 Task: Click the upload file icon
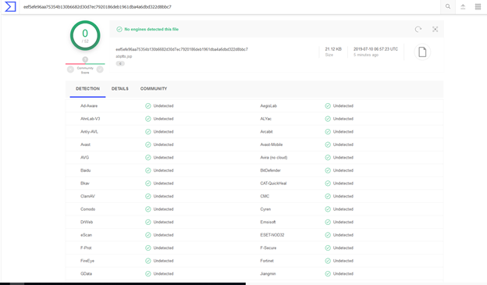tap(463, 6)
